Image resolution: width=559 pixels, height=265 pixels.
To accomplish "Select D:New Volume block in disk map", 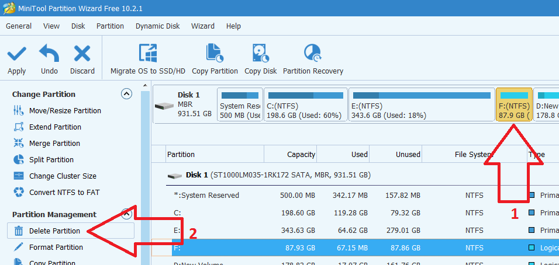I will coord(547,105).
